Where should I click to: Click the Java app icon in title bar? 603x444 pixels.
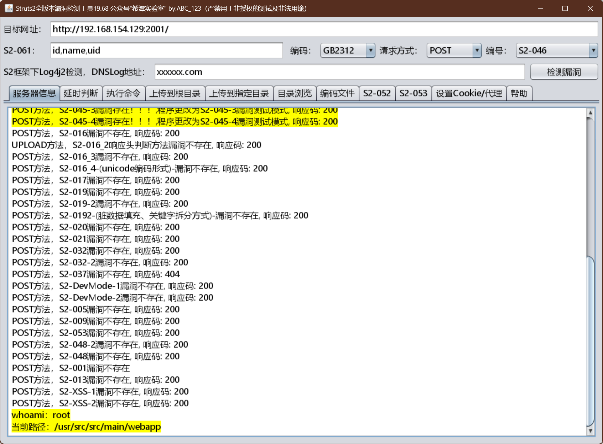[x=9, y=8]
